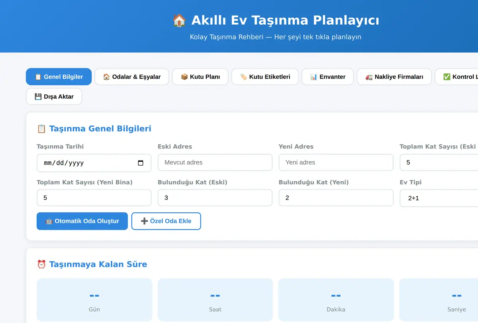Focus the Taşınma Tarihi date field
The image size is (478, 323).
pyautogui.click(x=94, y=163)
